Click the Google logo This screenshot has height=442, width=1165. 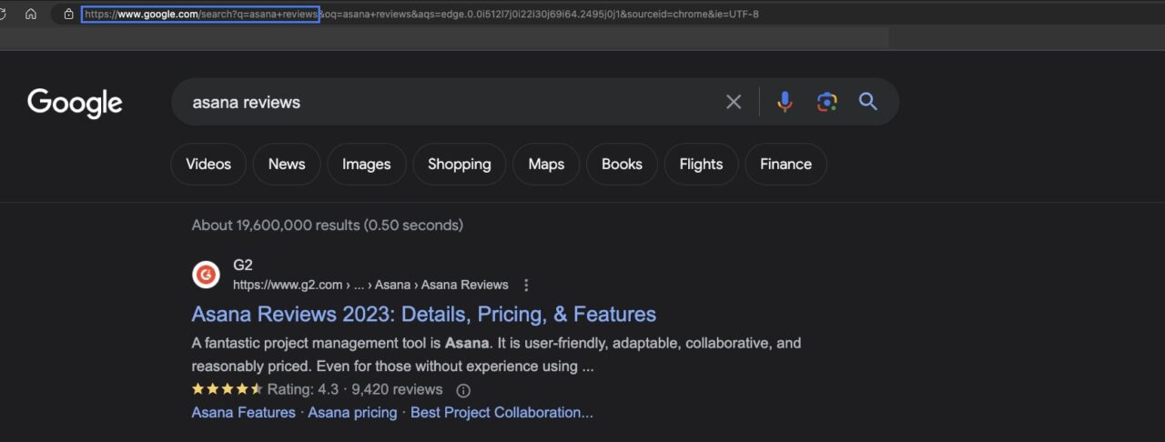(75, 103)
